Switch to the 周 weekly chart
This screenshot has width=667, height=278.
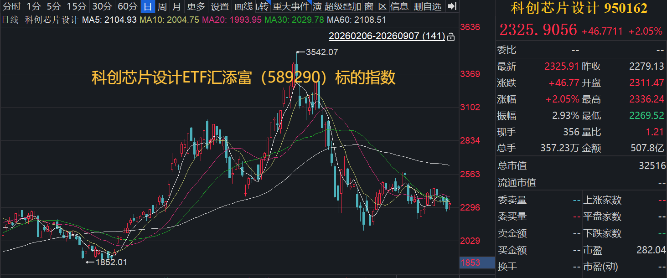pos(162,6)
